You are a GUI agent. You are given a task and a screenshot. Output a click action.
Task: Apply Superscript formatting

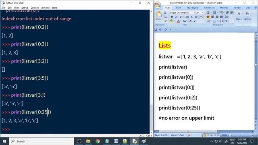tap(196, 17)
